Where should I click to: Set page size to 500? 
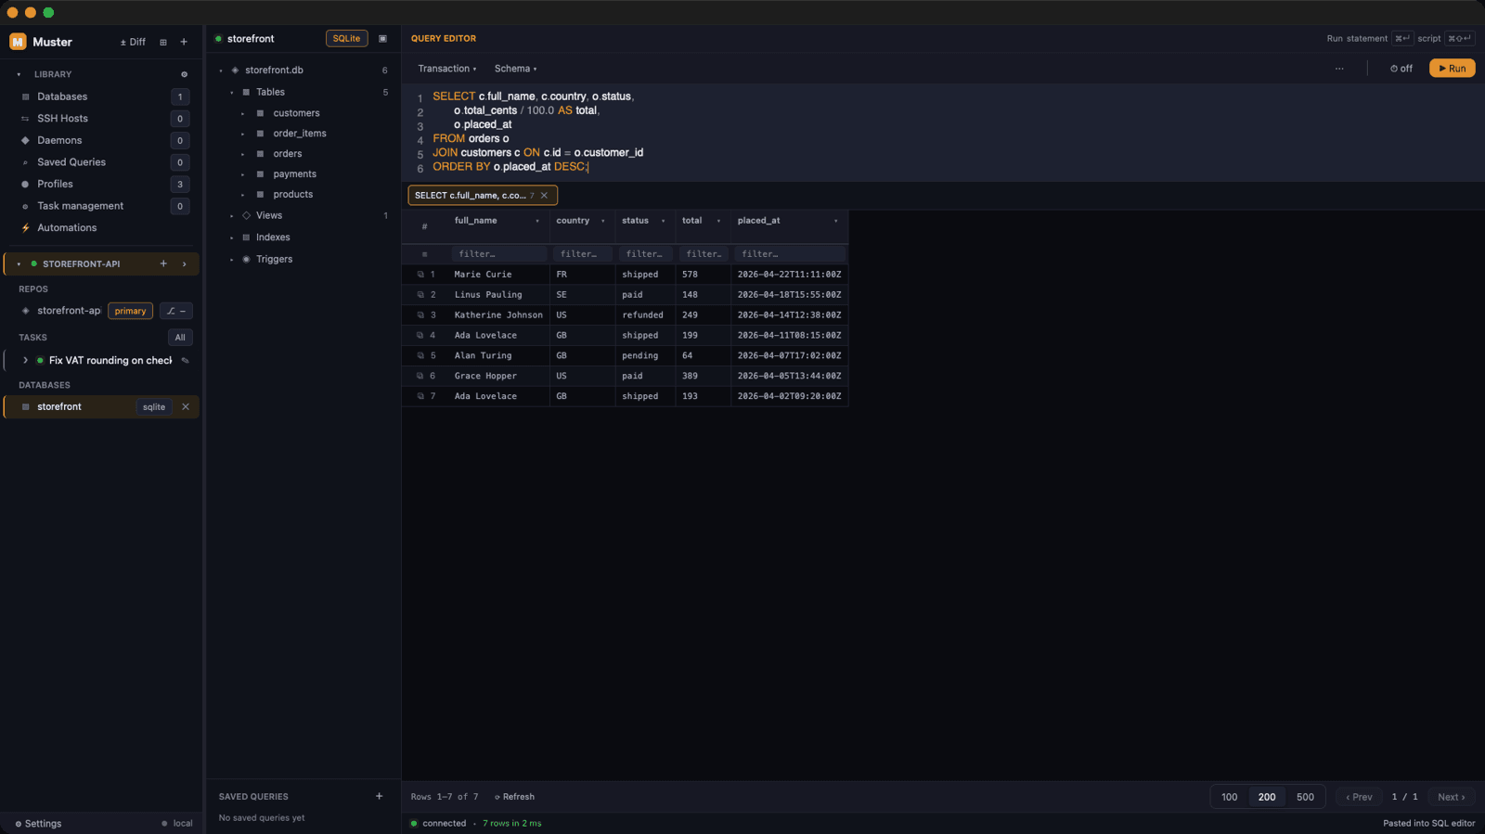tap(1305, 797)
